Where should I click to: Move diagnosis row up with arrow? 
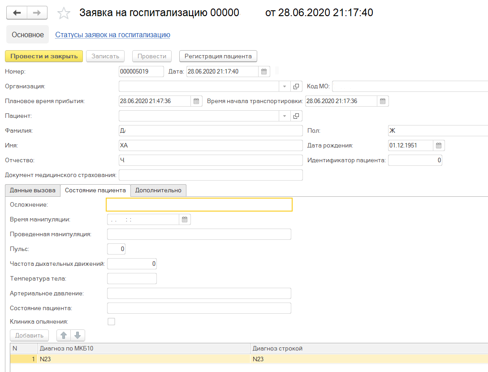(64, 335)
